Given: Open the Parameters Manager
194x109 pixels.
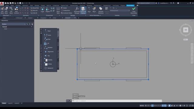Looking at the screenshot, I should point(77,10).
